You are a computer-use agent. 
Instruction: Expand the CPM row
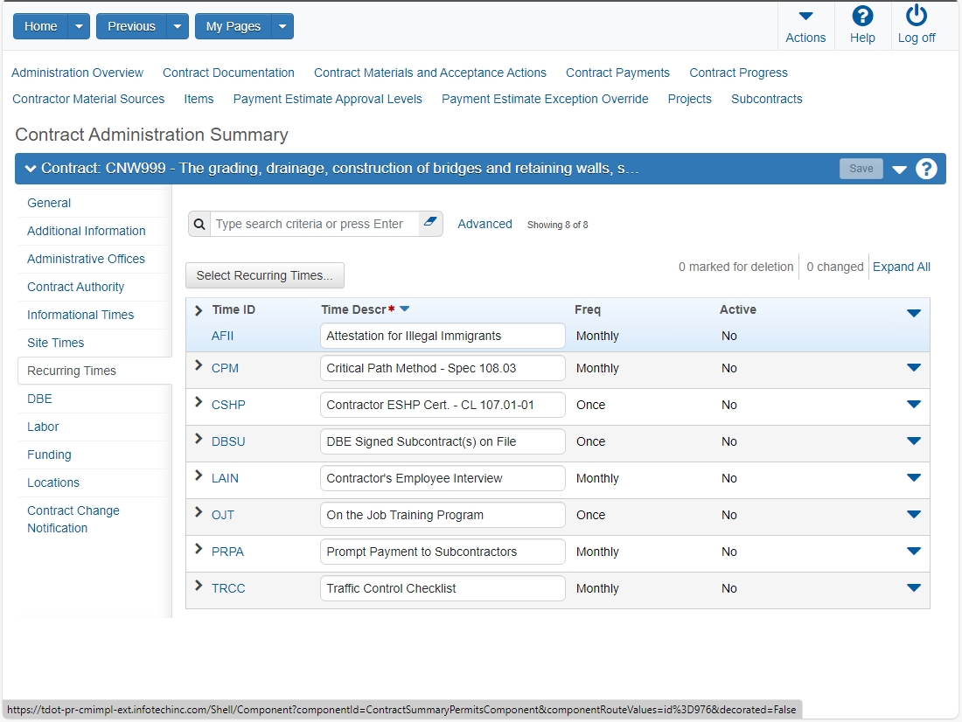[x=199, y=365]
